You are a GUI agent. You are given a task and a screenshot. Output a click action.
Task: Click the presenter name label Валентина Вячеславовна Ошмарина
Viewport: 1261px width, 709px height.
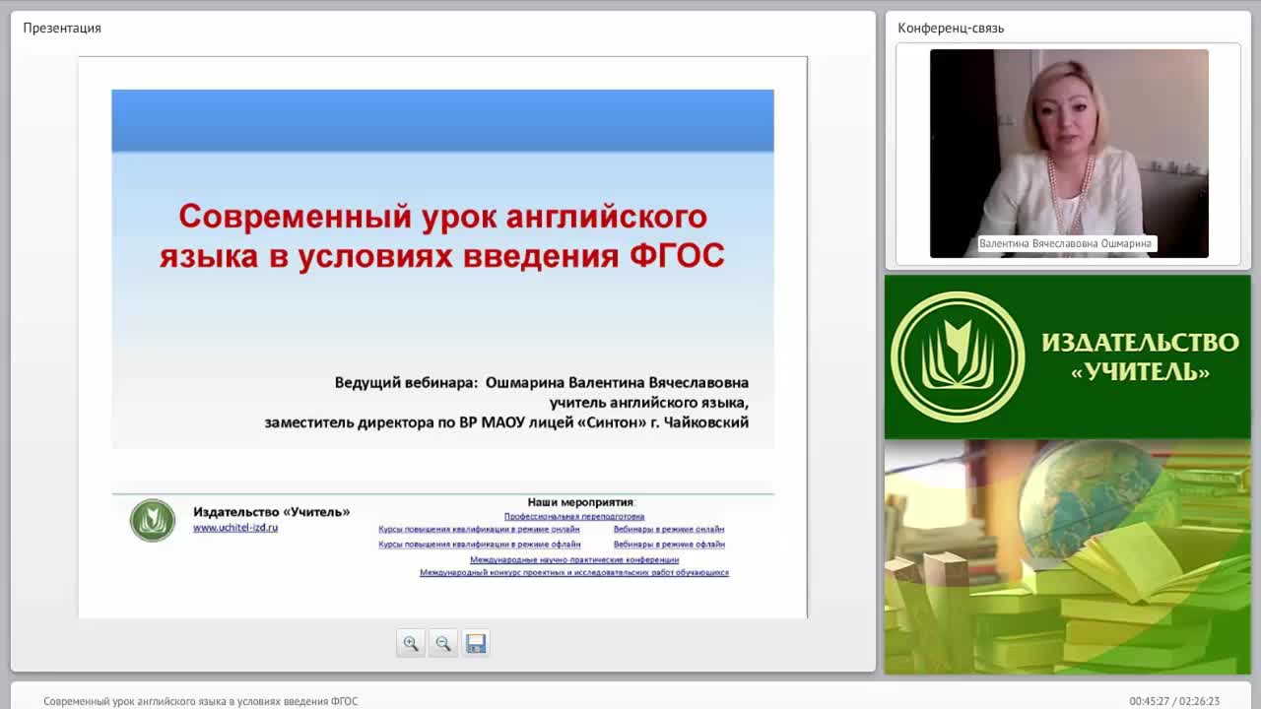[x=1065, y=243]
